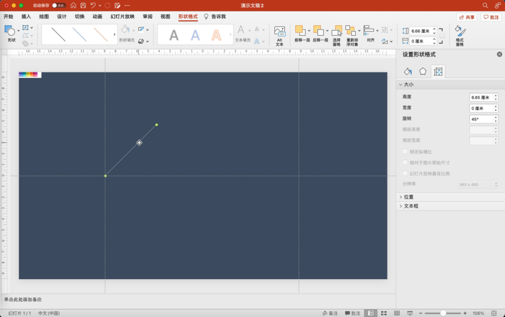This screenshot has height=317, width=505.
Task: Open the 告诉我 help box
Action: tap(215, 16)
